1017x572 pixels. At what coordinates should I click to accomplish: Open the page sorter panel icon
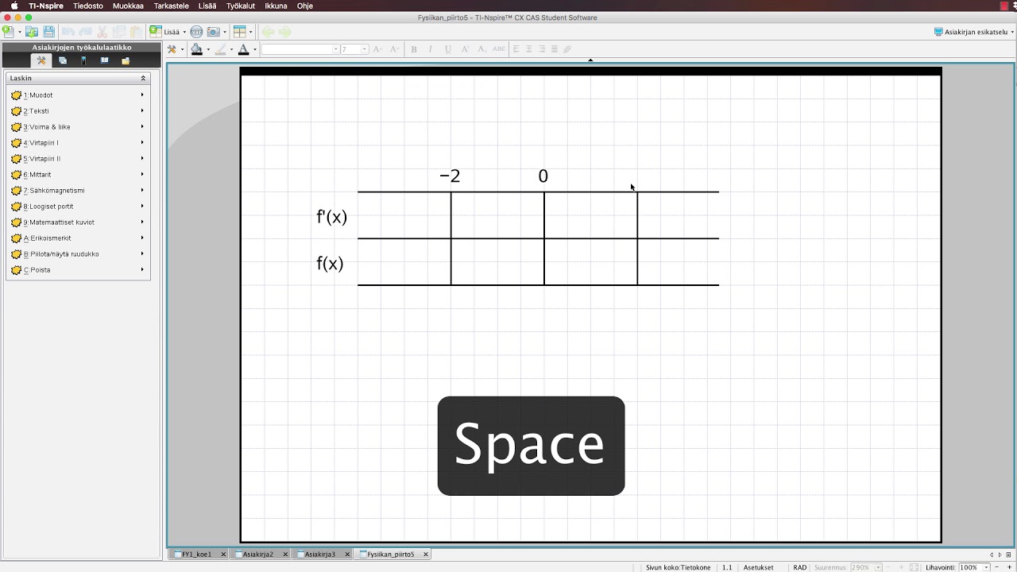click(x=63, y=60)
